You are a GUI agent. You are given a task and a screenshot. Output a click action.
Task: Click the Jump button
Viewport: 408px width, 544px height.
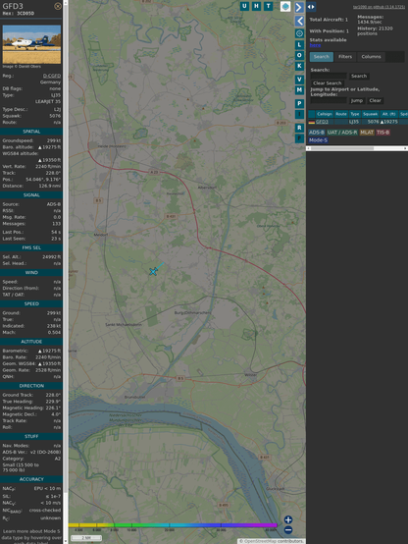pyautogui.click(x=356, y=100)
